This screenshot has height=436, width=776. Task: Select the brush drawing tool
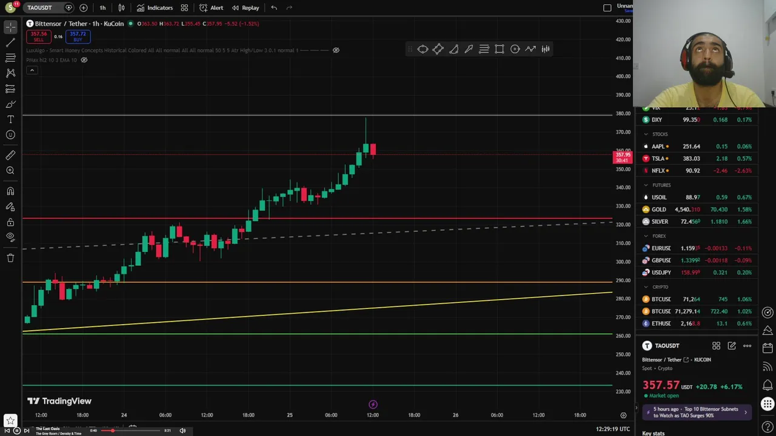tap(10, 104)
